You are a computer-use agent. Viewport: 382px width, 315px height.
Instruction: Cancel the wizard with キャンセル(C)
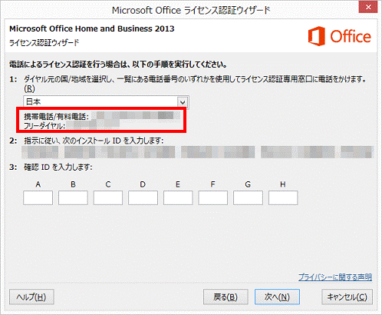pos(347,297)
